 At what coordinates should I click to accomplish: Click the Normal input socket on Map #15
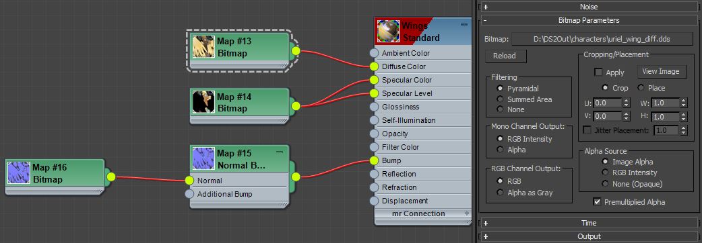tap(189, 181)
